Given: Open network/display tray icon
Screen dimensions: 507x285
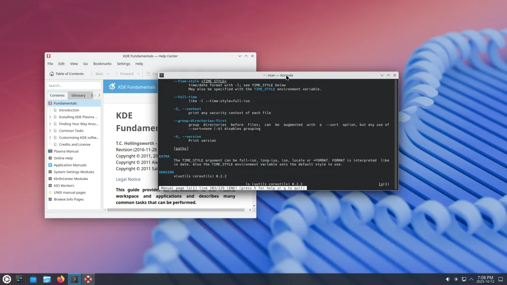Looking at the screenshot, I should 464,279.
